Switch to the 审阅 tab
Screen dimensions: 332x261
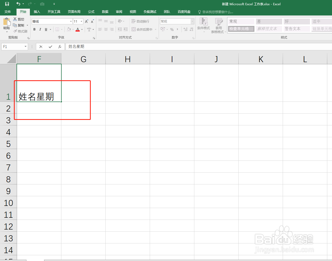point(119,12)
